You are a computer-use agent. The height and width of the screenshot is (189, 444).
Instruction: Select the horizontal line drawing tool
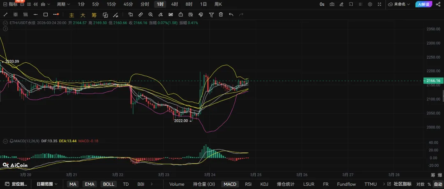[x=35, y=15]
